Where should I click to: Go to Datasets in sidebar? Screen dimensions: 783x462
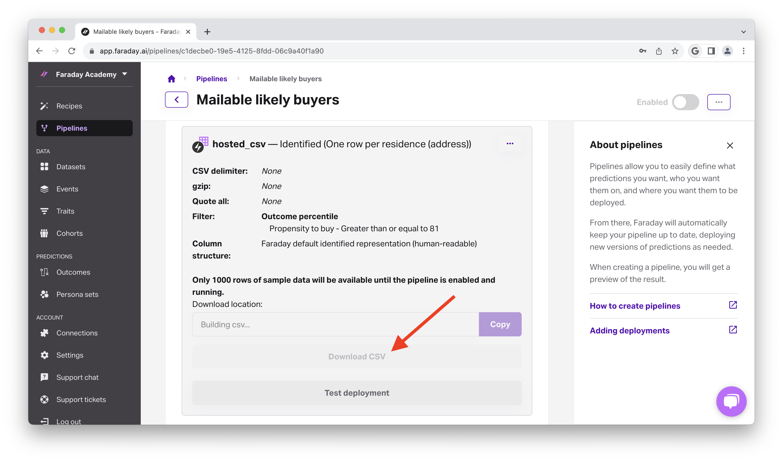[71, 167]
